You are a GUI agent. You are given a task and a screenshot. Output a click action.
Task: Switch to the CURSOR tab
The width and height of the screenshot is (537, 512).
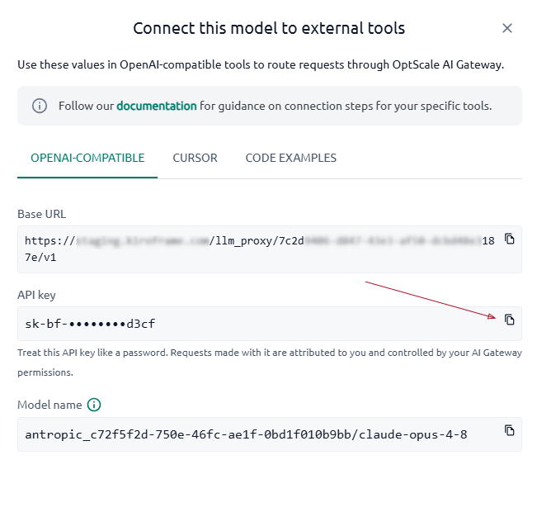[x=195, y=158]
